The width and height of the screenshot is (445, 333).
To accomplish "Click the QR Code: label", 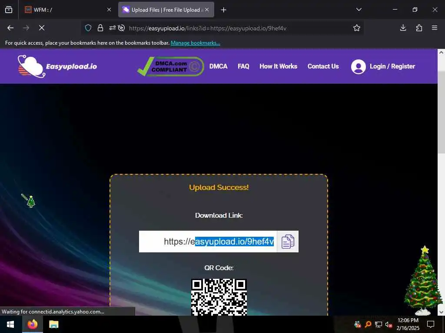I will click(219, 268).
